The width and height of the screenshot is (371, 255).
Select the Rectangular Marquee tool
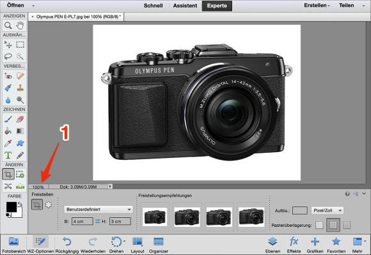[20, 45]
